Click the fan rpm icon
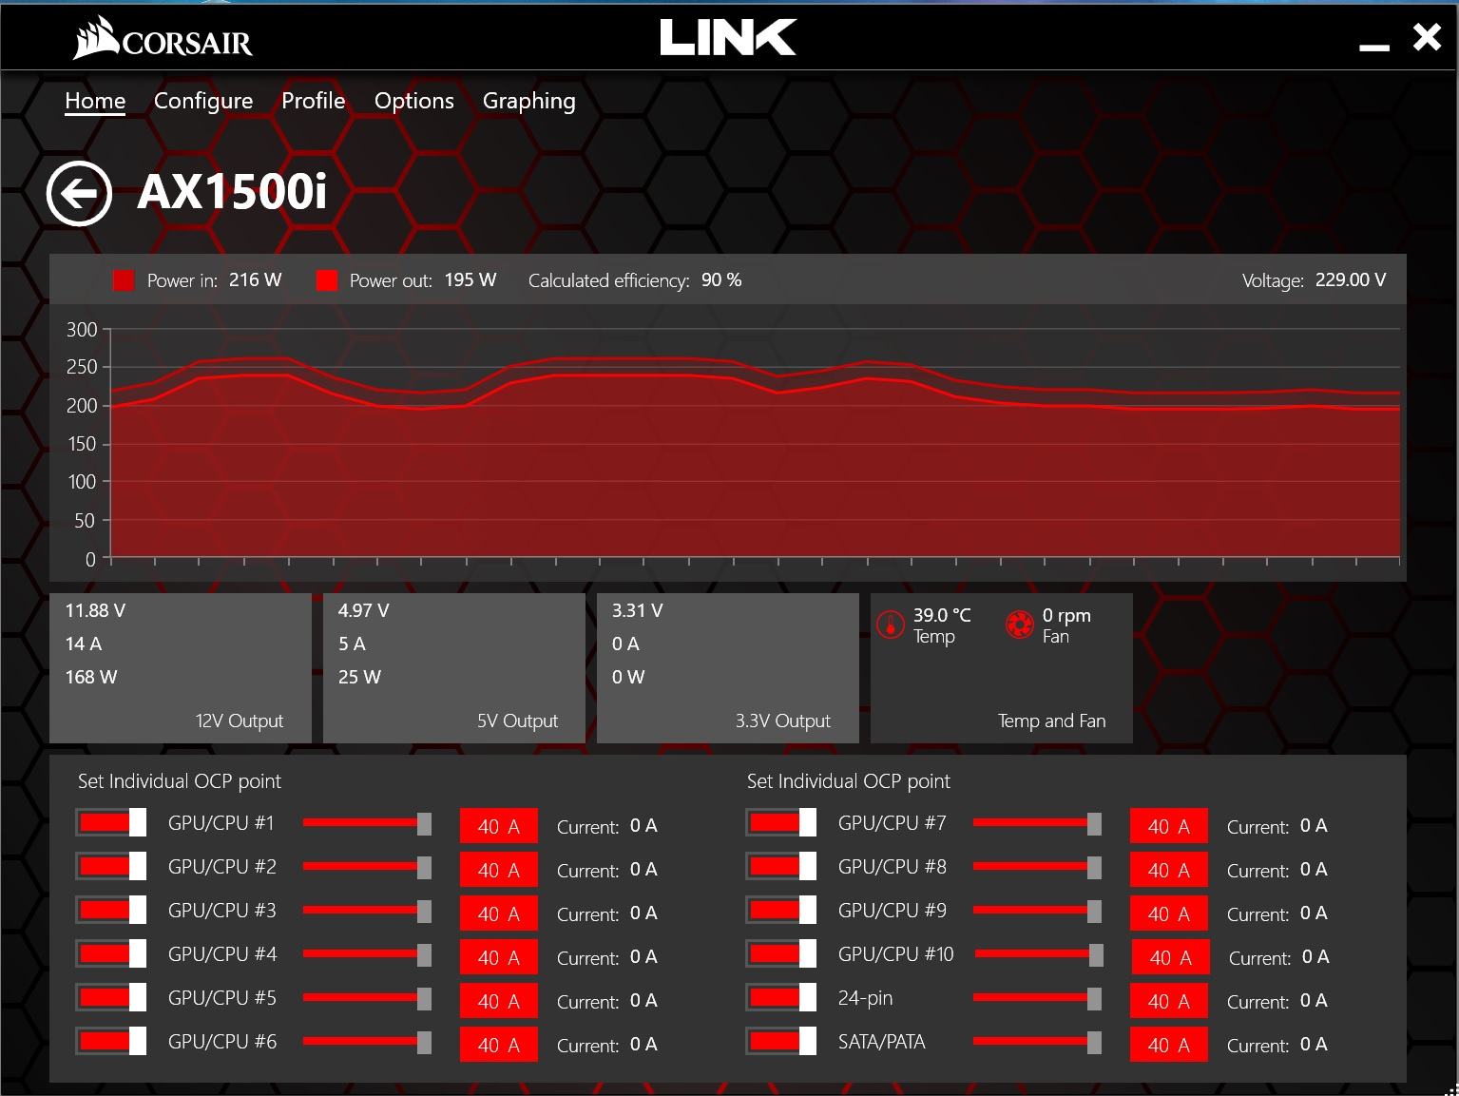The width and height of the screenshot is (1459, 1096). tap(1020, 625)
